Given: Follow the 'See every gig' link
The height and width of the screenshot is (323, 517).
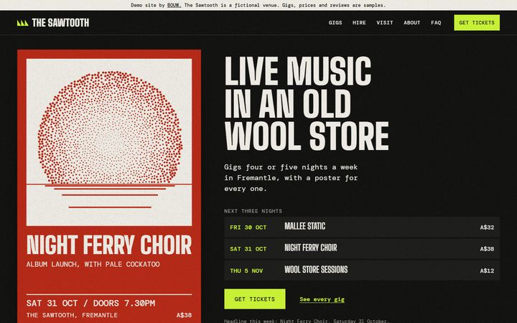Looking at the screenshot, I should (x=322, y=299).
